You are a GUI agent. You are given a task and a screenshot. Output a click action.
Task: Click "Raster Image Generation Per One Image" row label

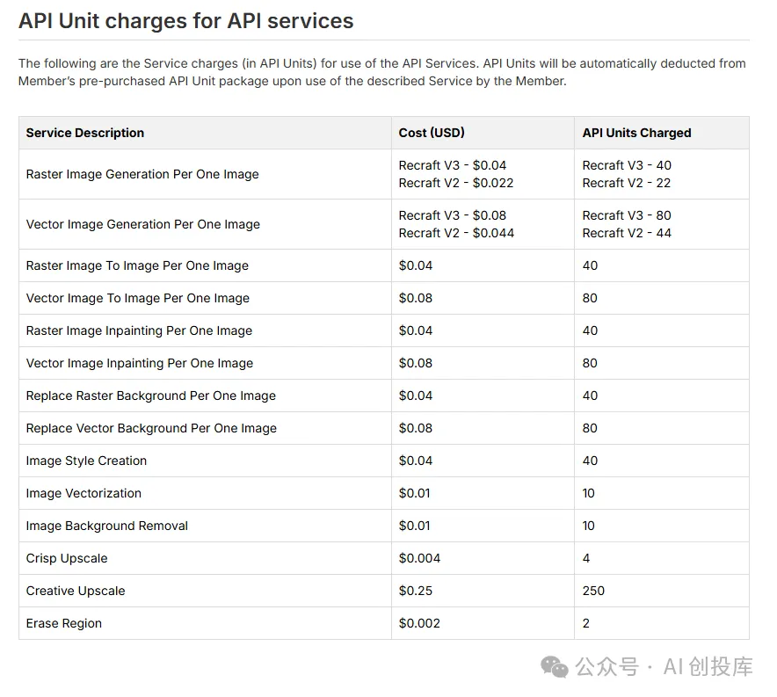point(142,174)
